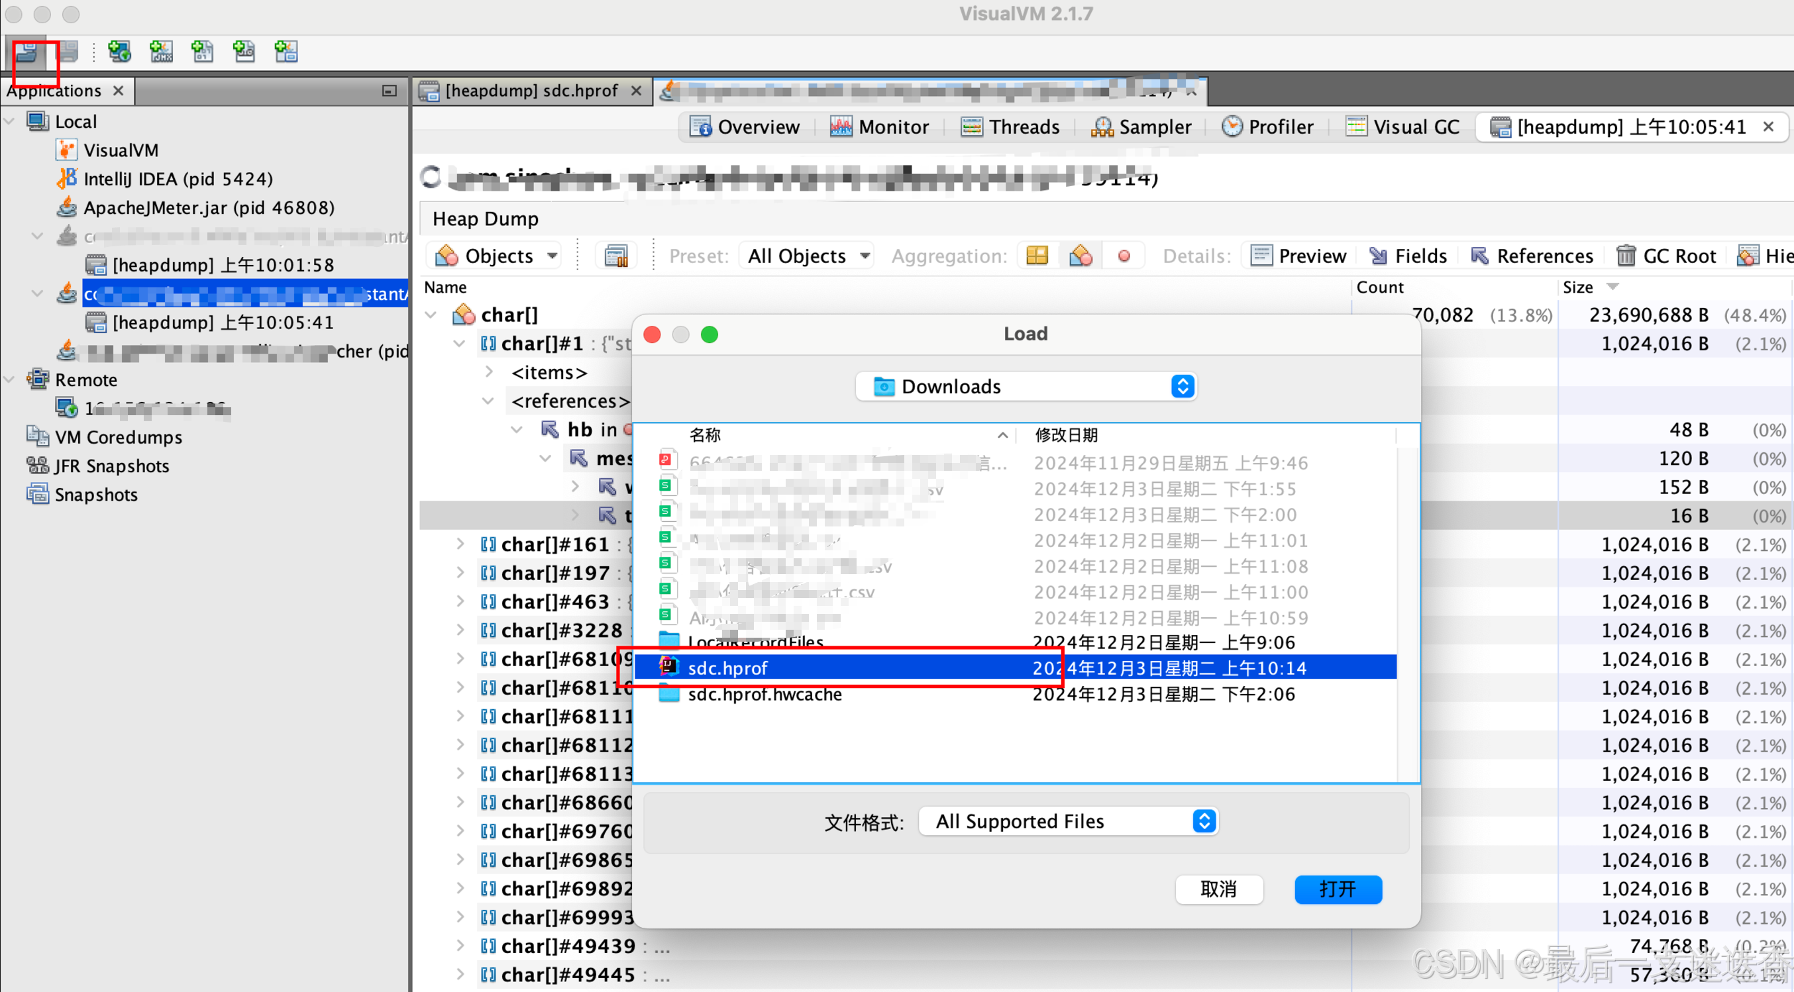Toggle the red dot instances aggregation

1124,256
